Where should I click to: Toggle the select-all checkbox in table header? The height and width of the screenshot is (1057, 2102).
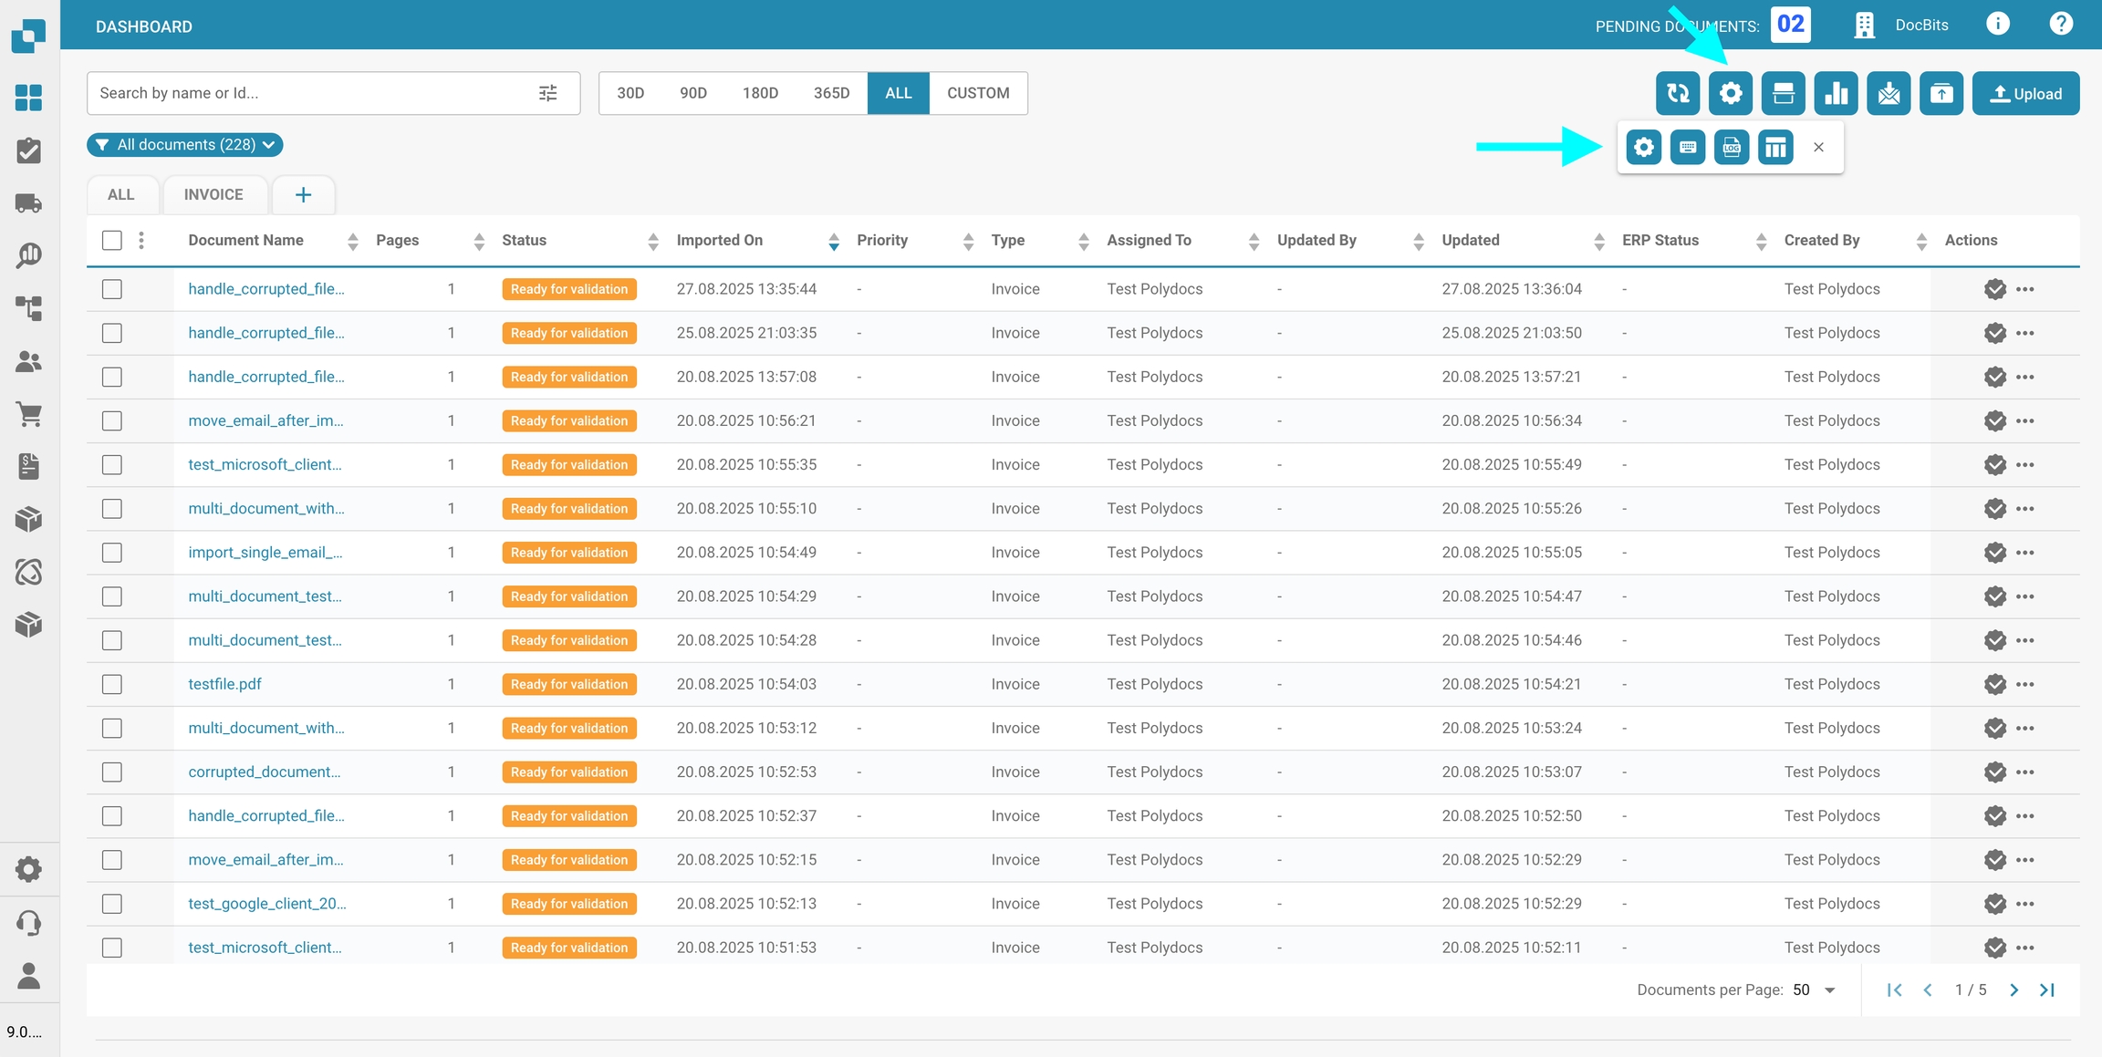(x=112, y=240)
